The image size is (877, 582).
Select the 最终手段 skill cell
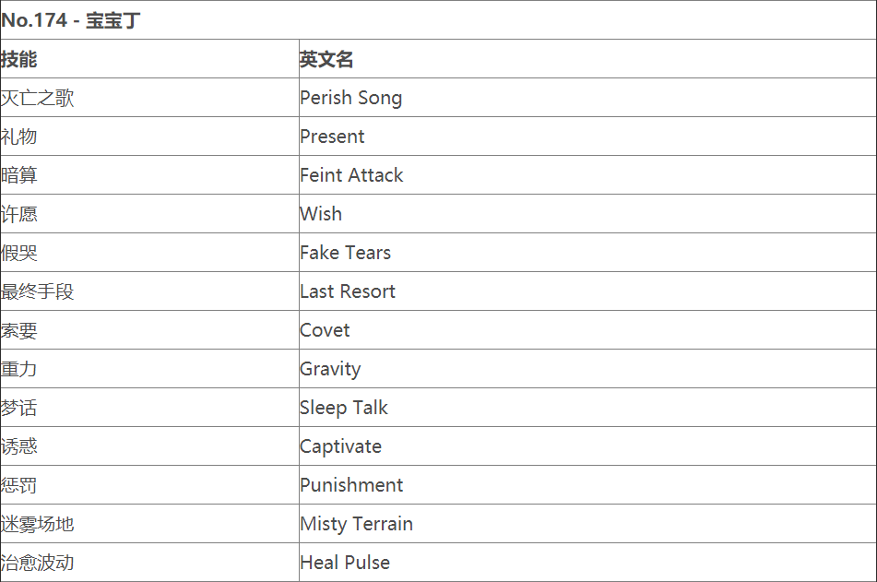[38, 291]
